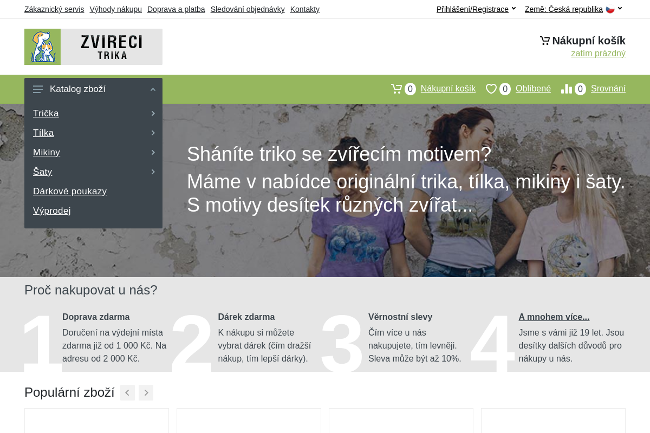The image size is (650, 433).
Task: Open Srovnání via the comparison chart icon
Action: (x=567, y=88)
